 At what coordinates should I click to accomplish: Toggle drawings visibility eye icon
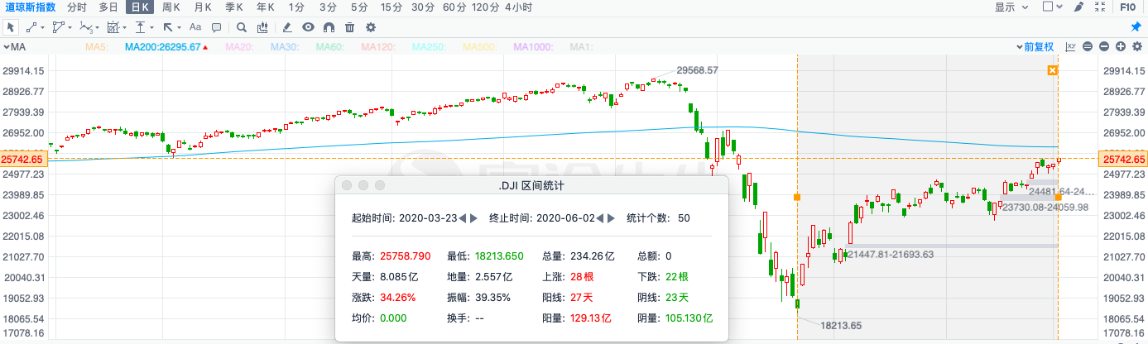click(308, 27)
